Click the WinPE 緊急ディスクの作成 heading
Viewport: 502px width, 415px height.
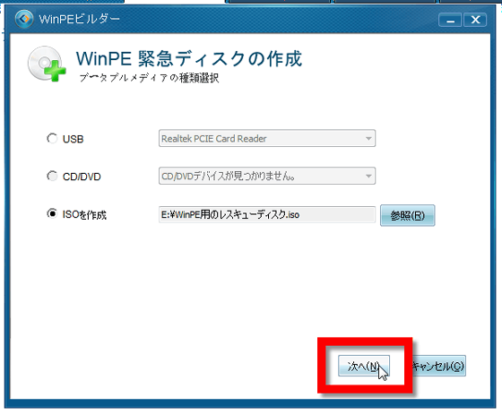pos(189,58)
